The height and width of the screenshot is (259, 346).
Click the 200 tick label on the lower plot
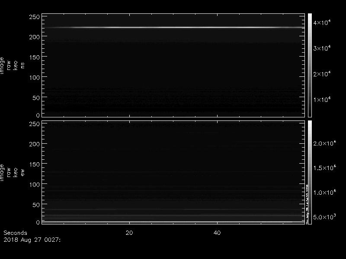pyautogui.click(x=35, y=144)
